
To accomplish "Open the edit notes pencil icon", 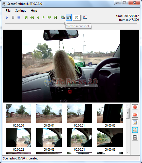I will pyautogui.click(x=135, y=122).
